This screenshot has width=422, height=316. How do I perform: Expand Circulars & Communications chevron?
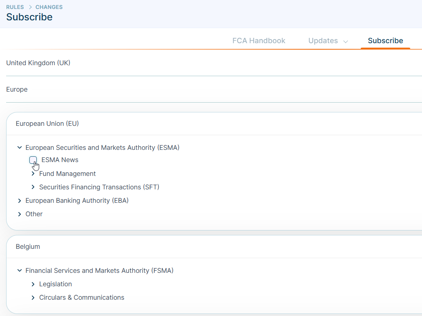pos(33,298)
